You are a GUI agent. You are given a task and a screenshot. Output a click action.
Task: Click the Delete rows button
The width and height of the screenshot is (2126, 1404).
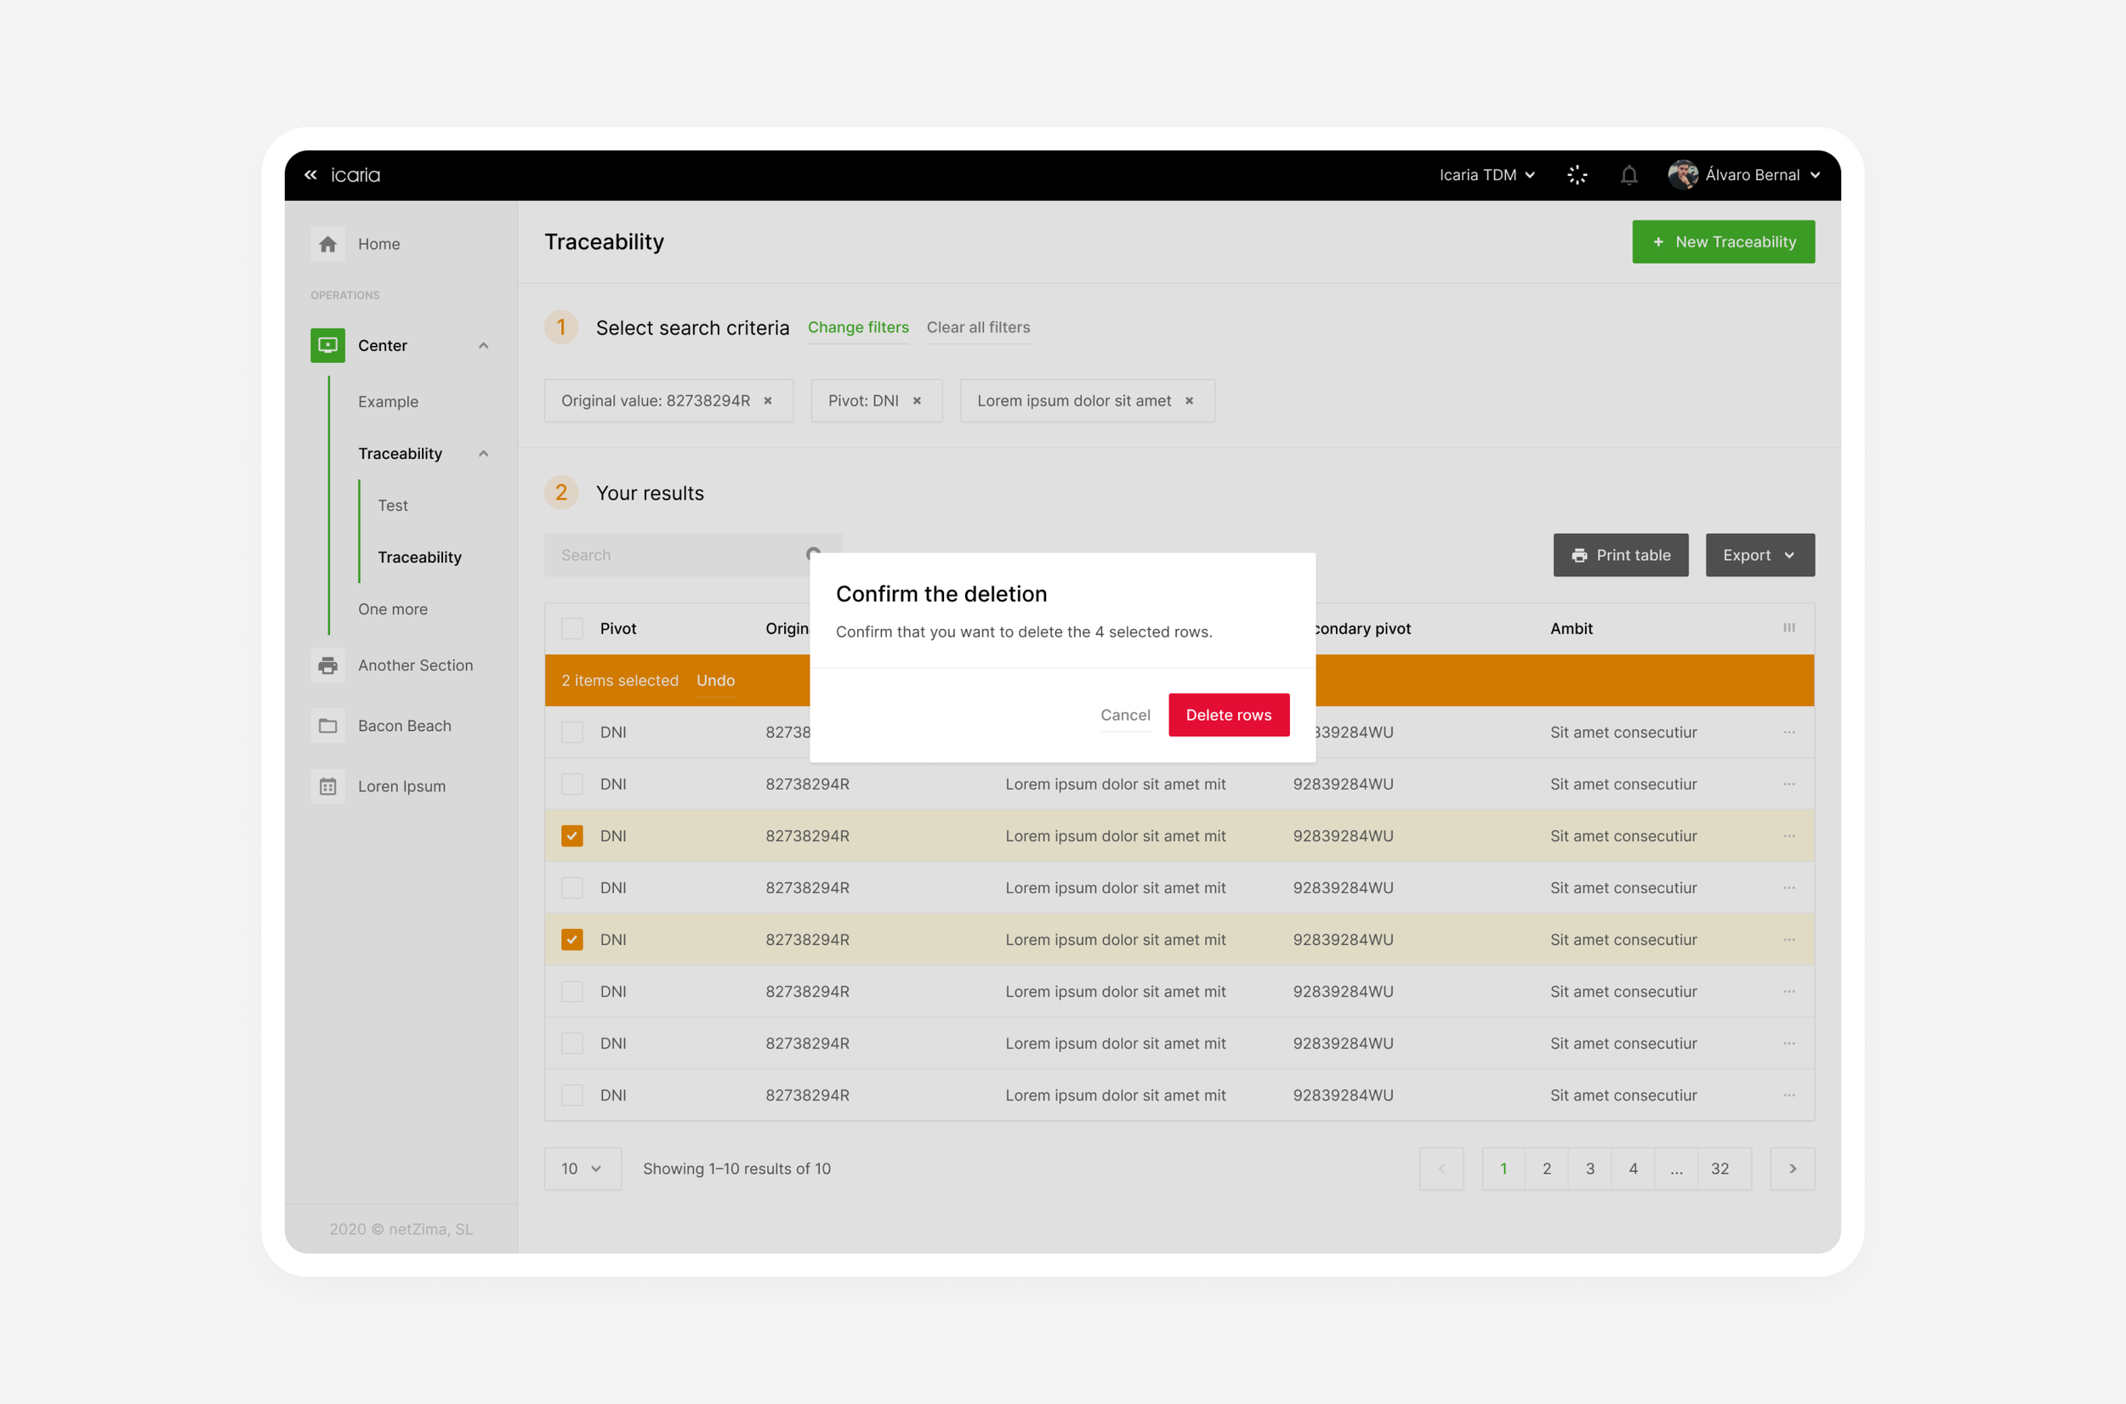pyautogui.click(x=1227, y=715)
